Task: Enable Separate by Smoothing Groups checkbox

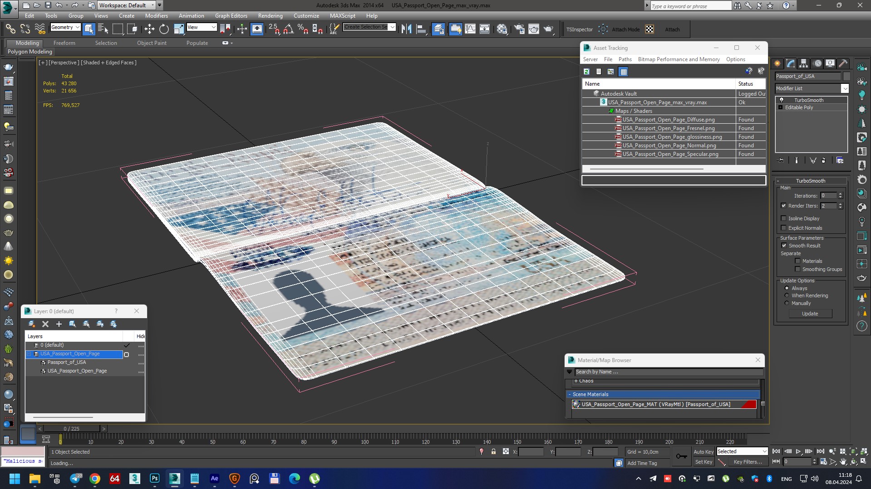Action: 797,269
